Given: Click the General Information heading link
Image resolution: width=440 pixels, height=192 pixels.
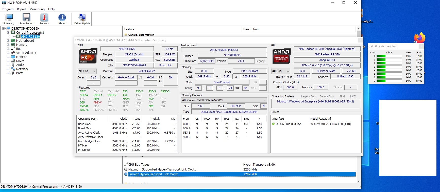Looking at the screenshot, I should [141, 35].
